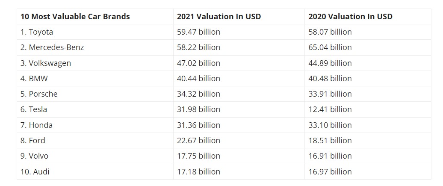The image size is (443, 186).
Task: Select Audi's 16.97 billion 2020 value
Action: coord(330,172)
